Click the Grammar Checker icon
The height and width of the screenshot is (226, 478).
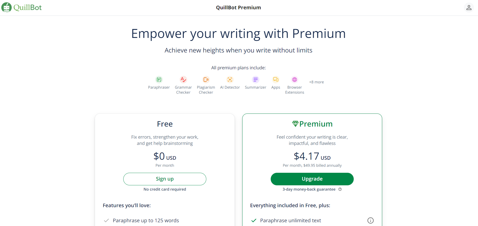183,80
